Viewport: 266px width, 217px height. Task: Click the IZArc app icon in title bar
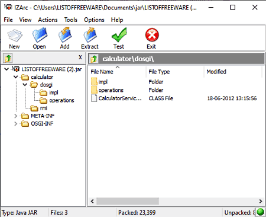point(8,7)
